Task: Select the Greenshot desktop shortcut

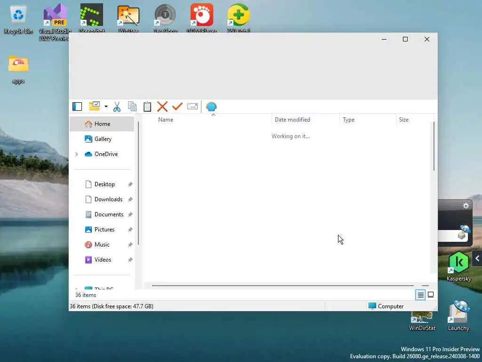Action: tap(92, 18)
